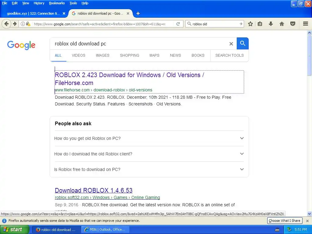Click the 'Choose What I Share' button
The image size is (312, 234).
pos(285,221)
